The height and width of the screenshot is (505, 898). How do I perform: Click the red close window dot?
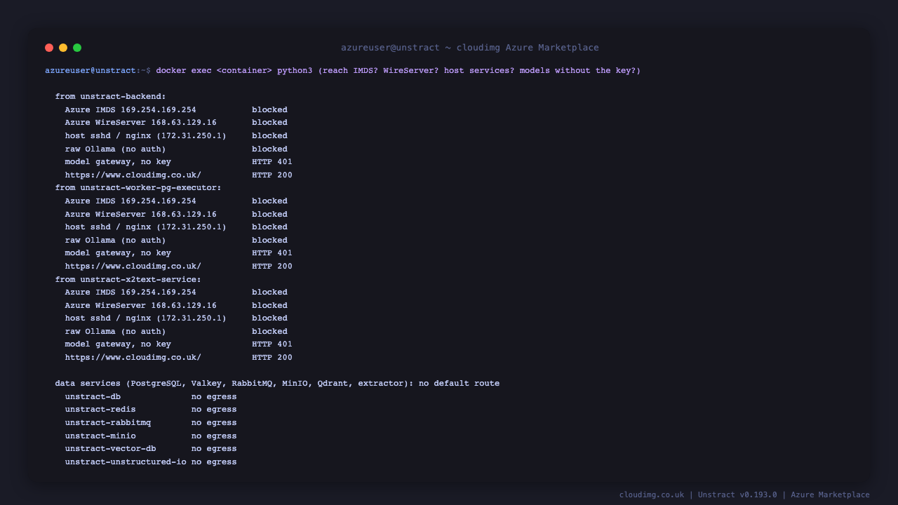point(49,48)
